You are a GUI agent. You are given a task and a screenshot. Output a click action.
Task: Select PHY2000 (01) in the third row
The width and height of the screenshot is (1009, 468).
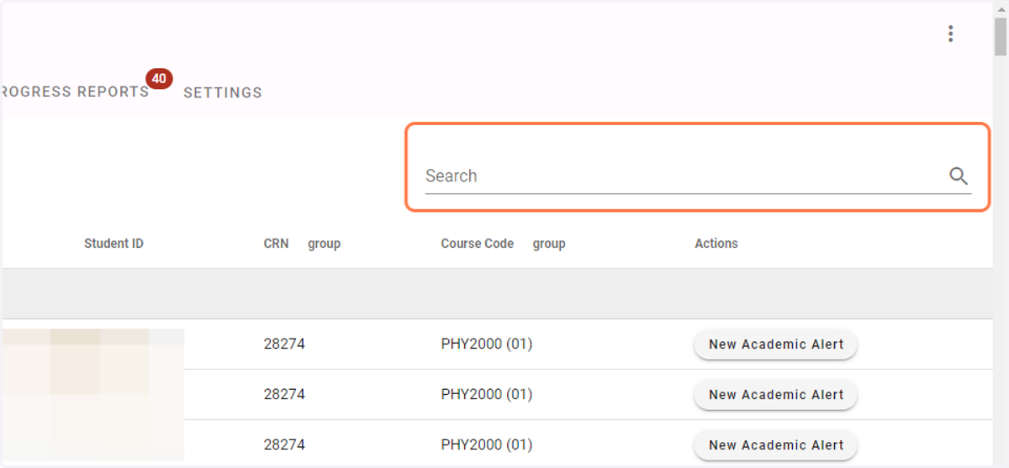(487, 445)
